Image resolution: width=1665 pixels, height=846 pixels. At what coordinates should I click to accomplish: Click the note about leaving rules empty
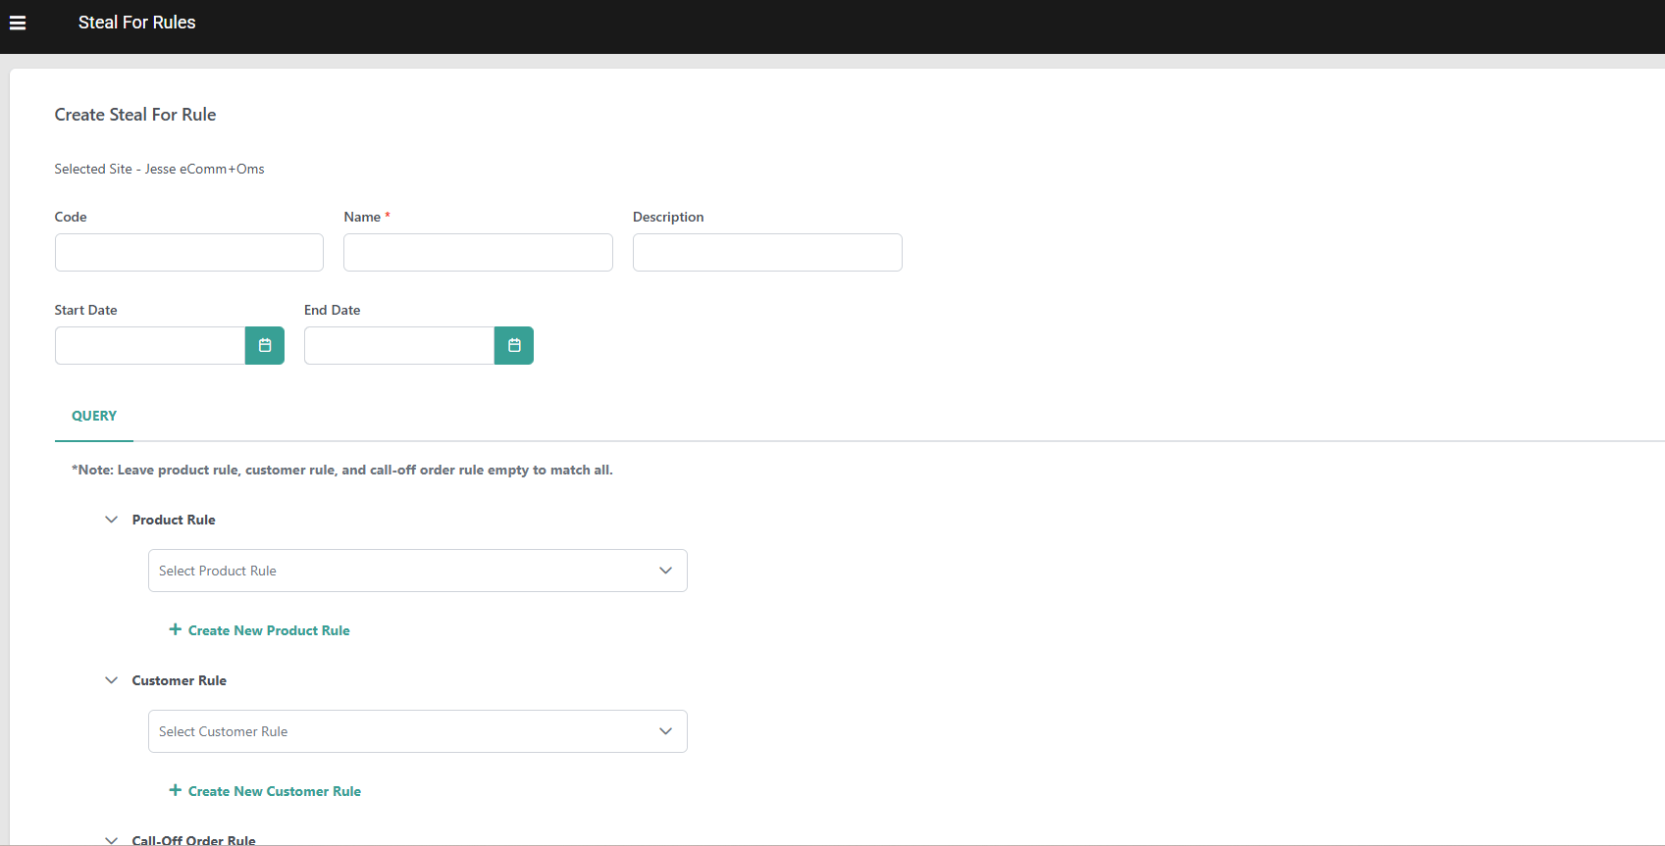click(342, 470)
